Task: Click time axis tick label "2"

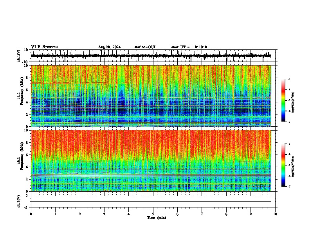Action: [80, 214]
